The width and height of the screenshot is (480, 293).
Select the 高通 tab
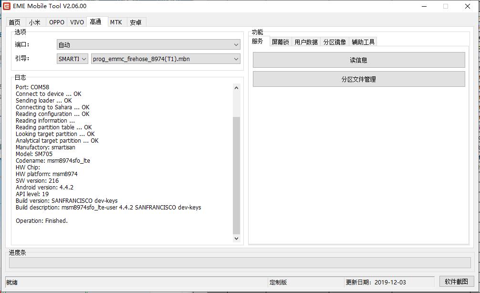pos(96,22)
